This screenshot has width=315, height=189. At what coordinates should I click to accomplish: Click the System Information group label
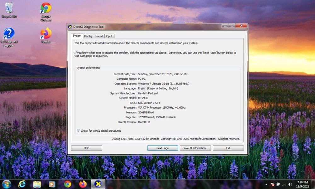pyautogui.click(x=88, y=68)
